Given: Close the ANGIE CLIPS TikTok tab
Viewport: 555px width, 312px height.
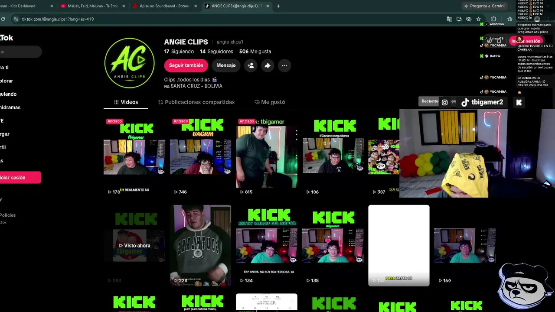Looking at the screenshot, I should click(x=268, y=6).
